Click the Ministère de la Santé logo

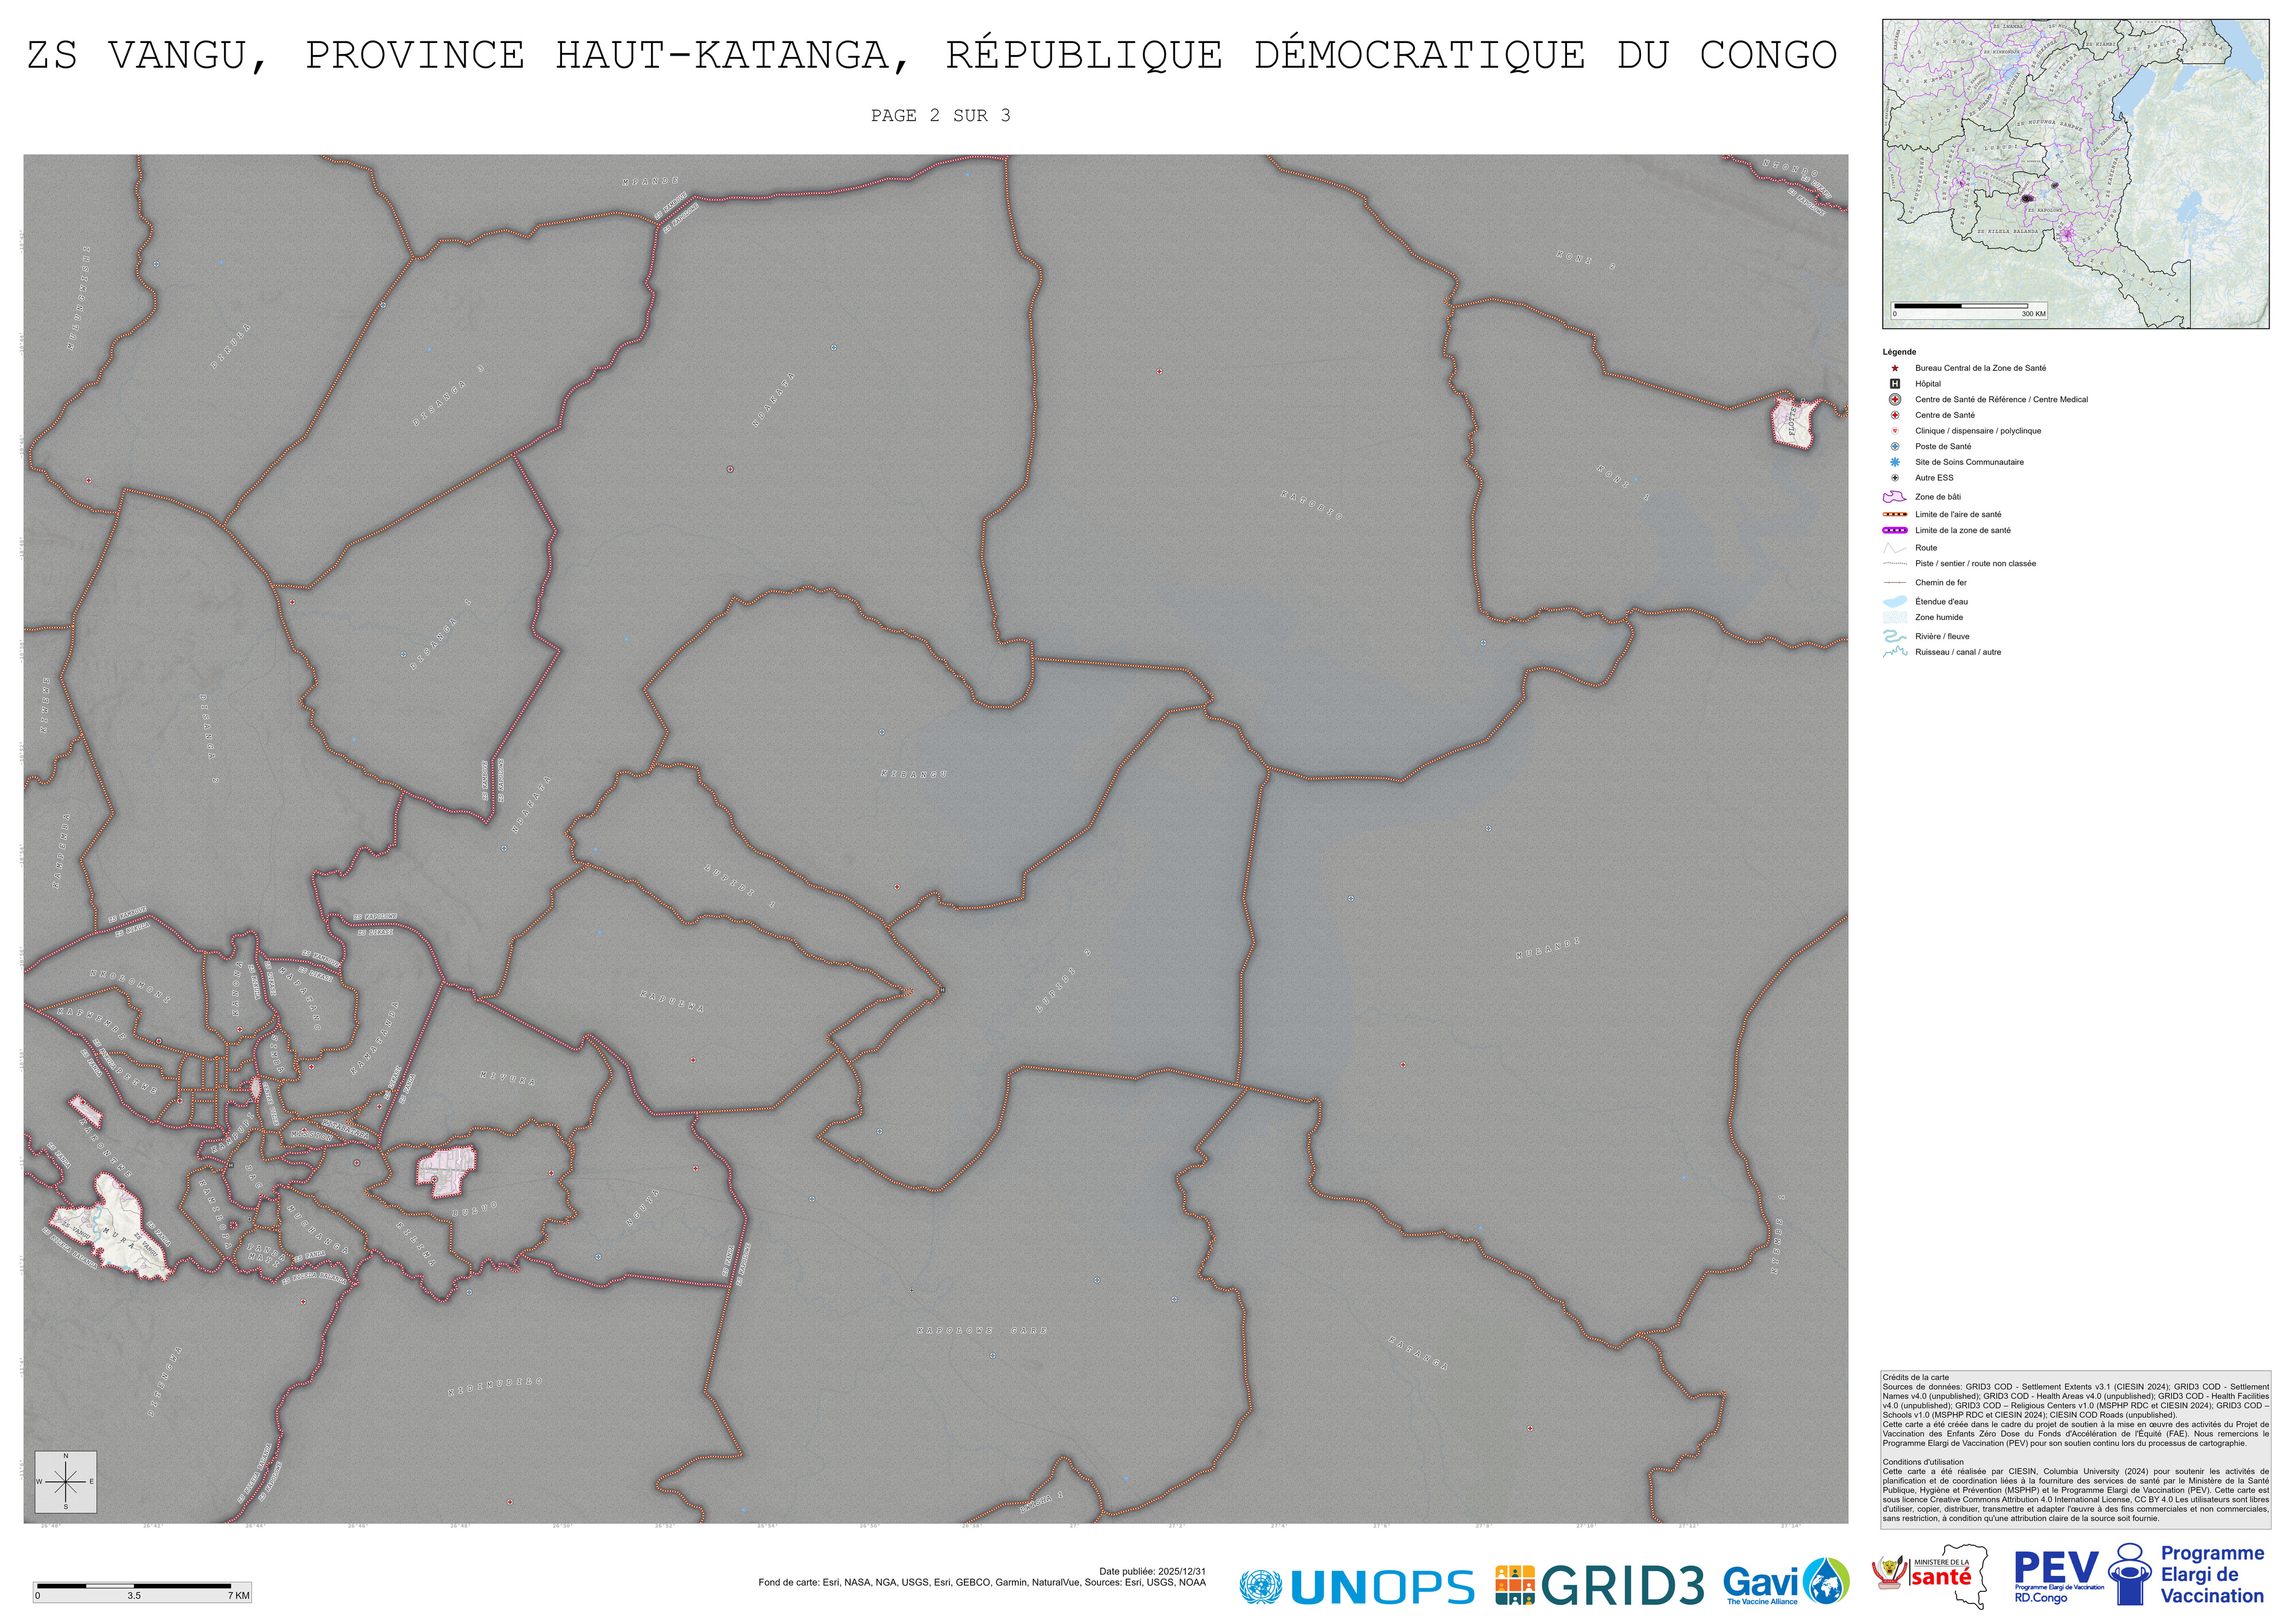1931,1576
